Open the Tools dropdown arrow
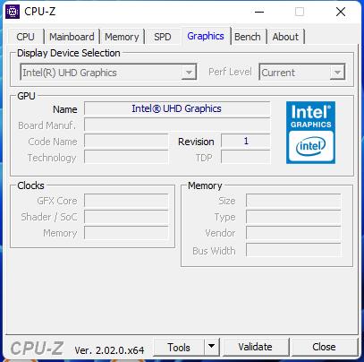 coord(212,347)
